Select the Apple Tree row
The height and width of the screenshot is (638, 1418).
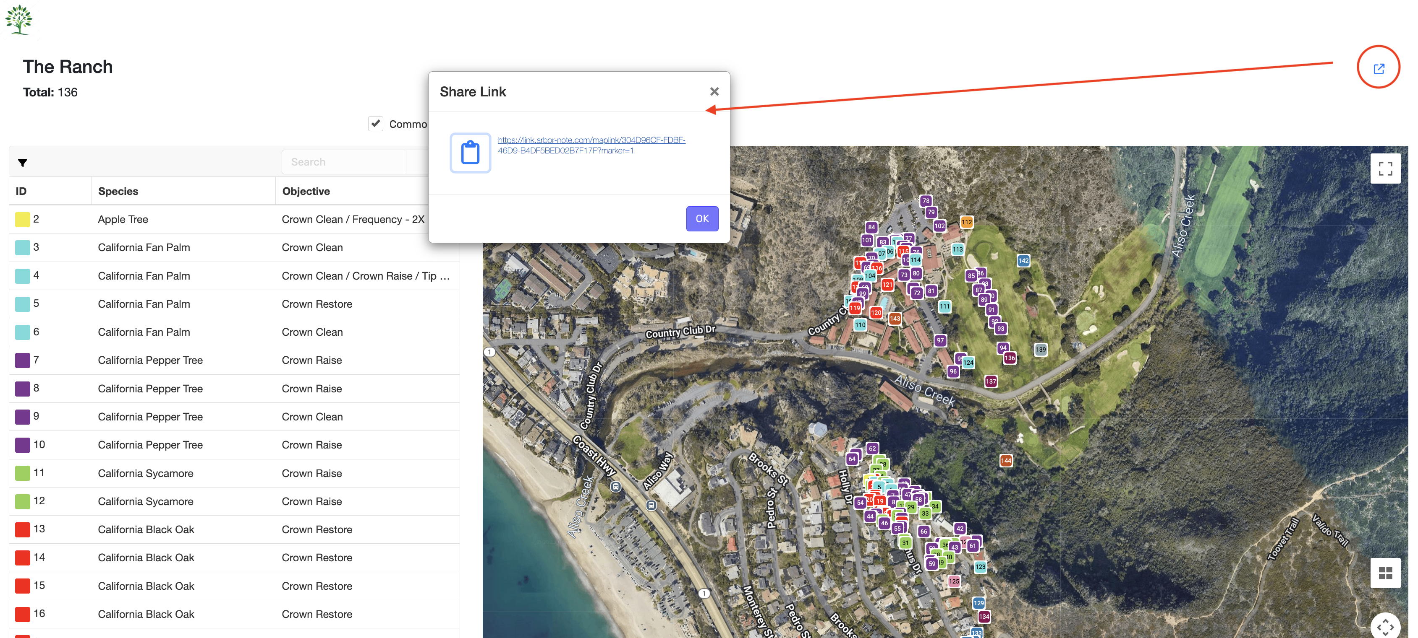tap(234, 219)
